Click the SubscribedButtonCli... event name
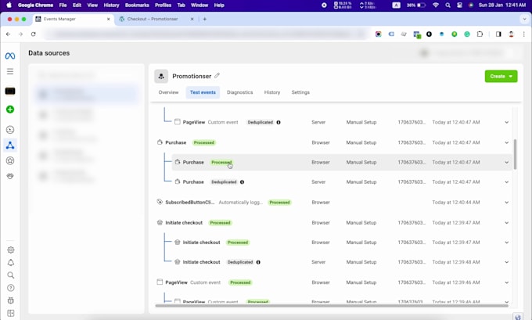The image size is (532, 320). tap(190, 202)
